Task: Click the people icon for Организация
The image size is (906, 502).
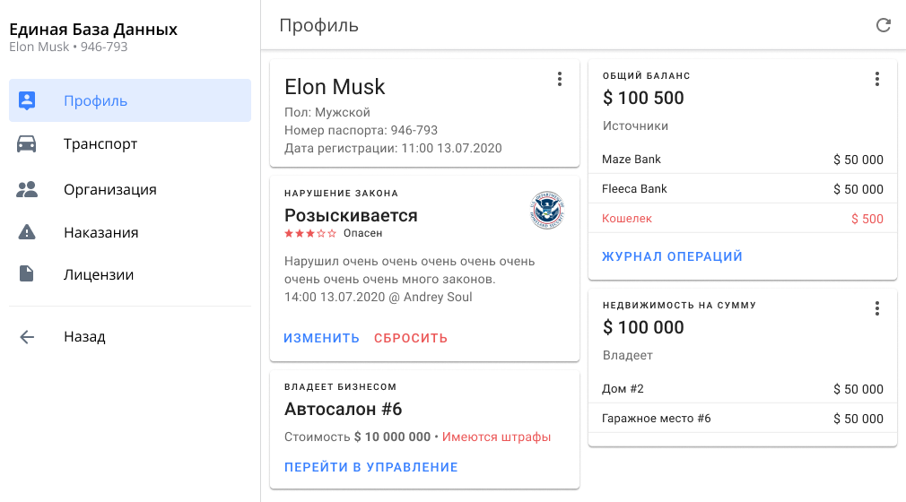Action: tap(27, 189)
